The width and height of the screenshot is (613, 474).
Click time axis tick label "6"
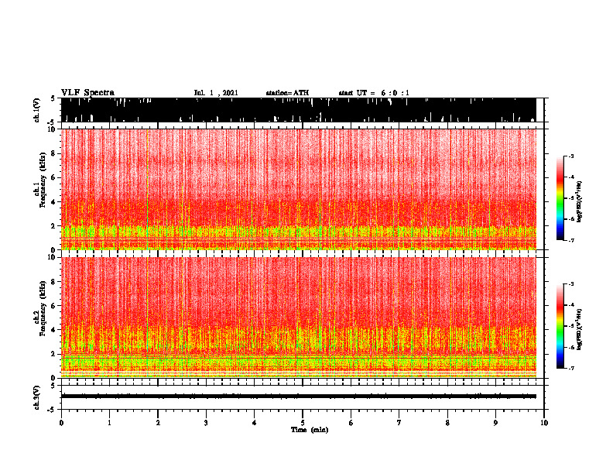351,423
